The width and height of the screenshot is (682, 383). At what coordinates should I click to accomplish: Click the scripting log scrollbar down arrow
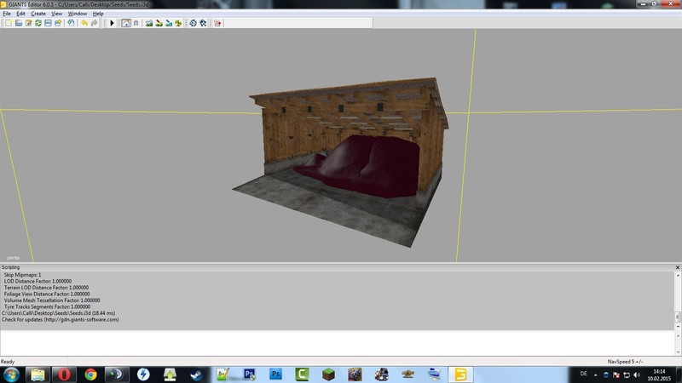point(678,325)
